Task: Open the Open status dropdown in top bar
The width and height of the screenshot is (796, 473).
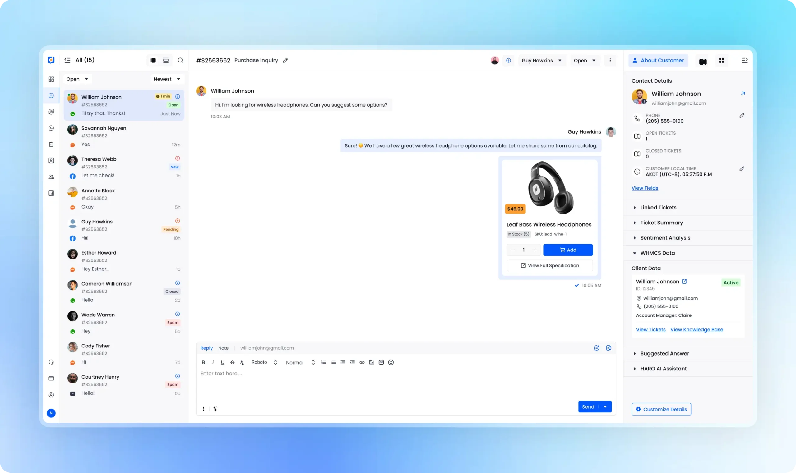Action: 585,60
